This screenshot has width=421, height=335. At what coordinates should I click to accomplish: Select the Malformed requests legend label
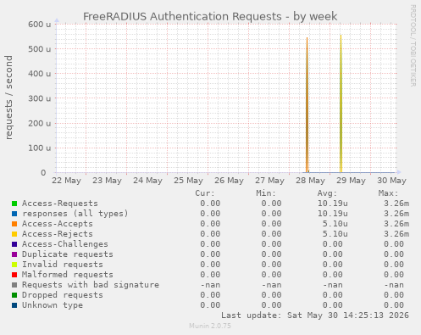coord(68,275)
